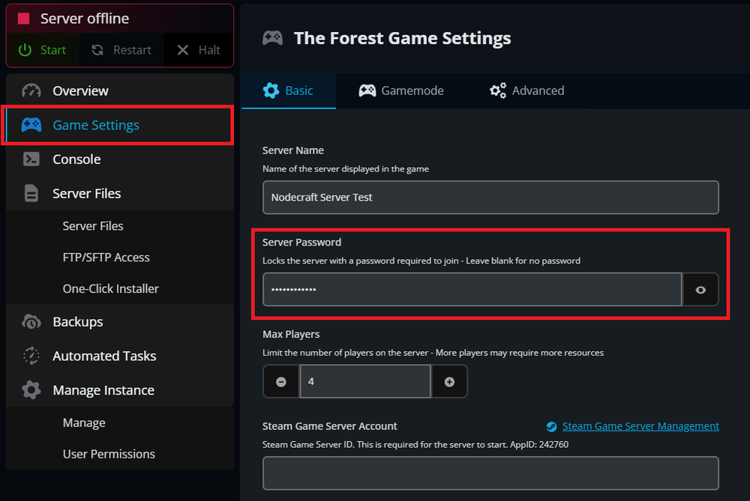This screenshot has height=501, width=750.
Task: Open Manage Instance via its gear icon
Action: click(30, 389)
